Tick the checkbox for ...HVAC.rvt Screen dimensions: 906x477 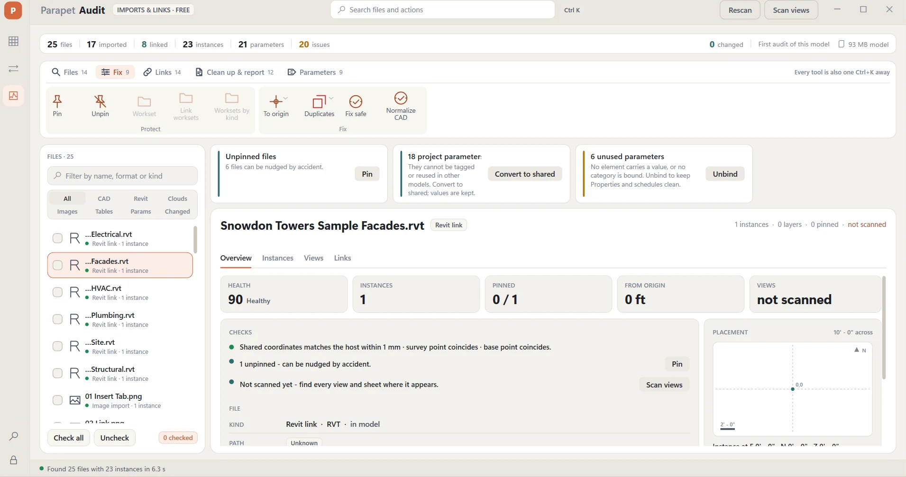57,292
